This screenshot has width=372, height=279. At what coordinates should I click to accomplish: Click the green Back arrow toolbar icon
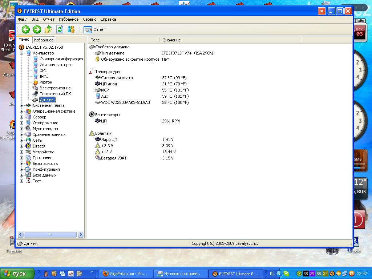click(x=25, y=29)
